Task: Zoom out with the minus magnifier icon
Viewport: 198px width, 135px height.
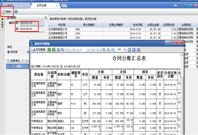Action: click(108, 50)
